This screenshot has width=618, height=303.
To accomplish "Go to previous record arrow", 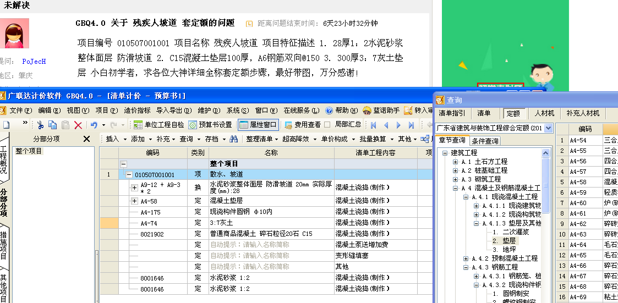I will (x=386, y=125).
